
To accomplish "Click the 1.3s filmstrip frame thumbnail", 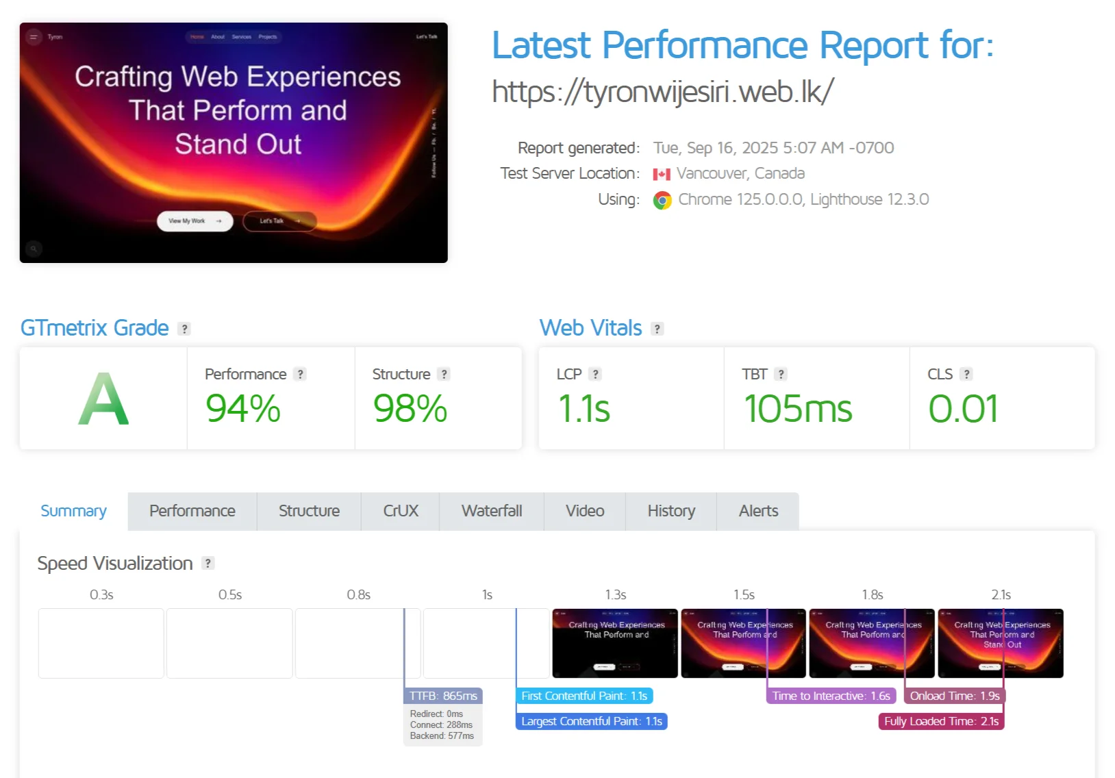I will [614, 643].
